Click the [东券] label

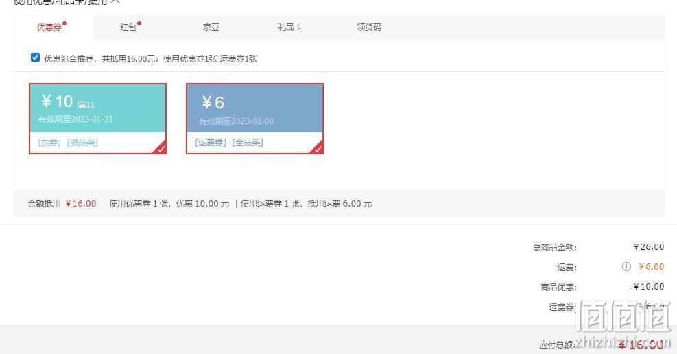49,143
